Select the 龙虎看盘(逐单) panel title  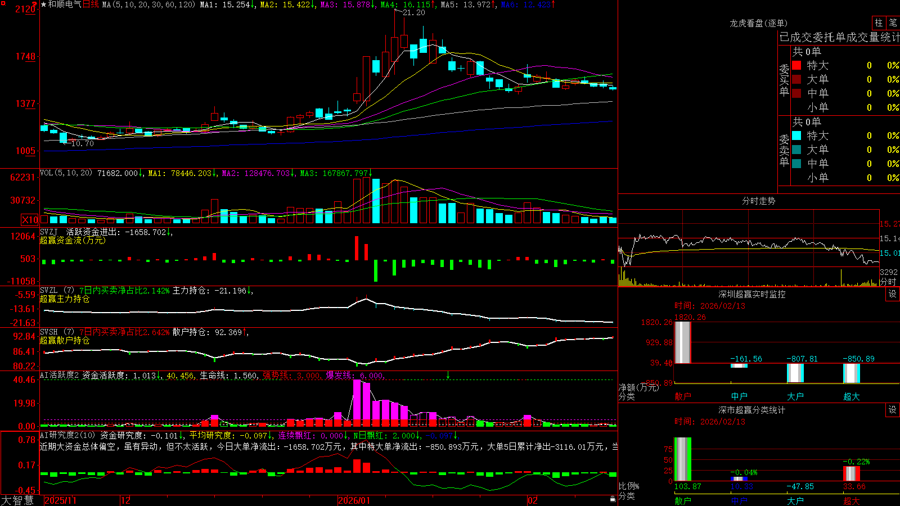pyautogui.click(x=758, y=23)
